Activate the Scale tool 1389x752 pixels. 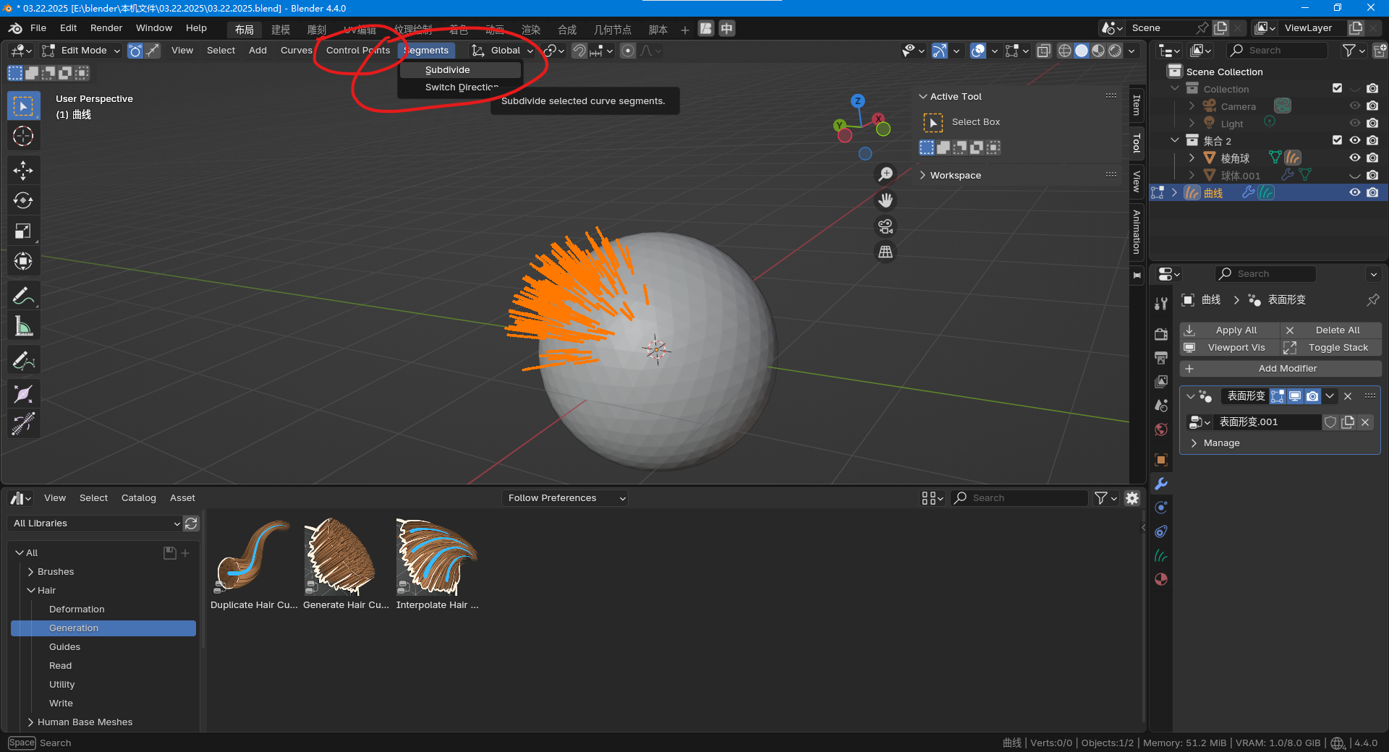pyautogui.click(x=23, y=231)
